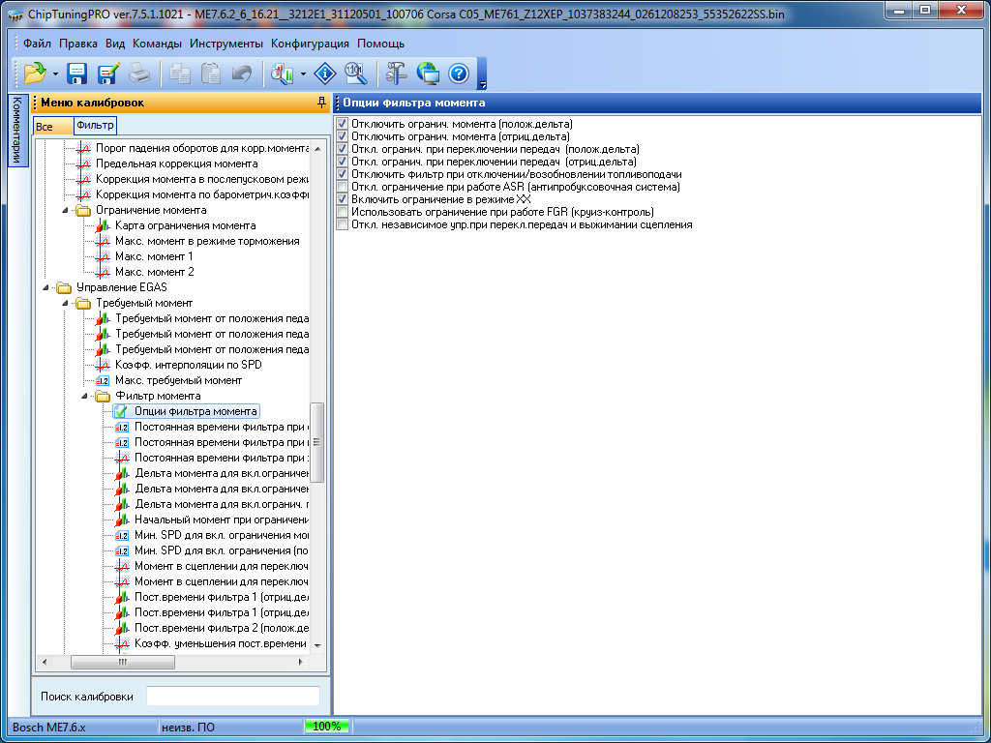The image size is (991, 743).
Task: Open the hammer and wrench settings icon
Action: click(397, 74)
